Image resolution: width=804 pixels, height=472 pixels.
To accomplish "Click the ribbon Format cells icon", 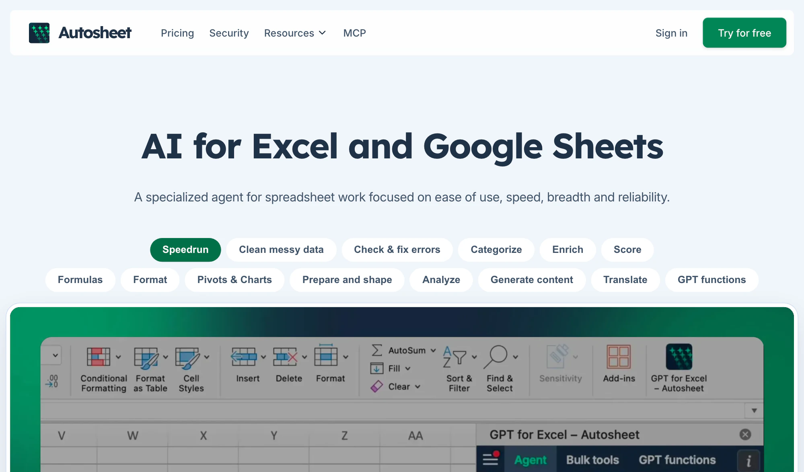I will coord(326,355).
